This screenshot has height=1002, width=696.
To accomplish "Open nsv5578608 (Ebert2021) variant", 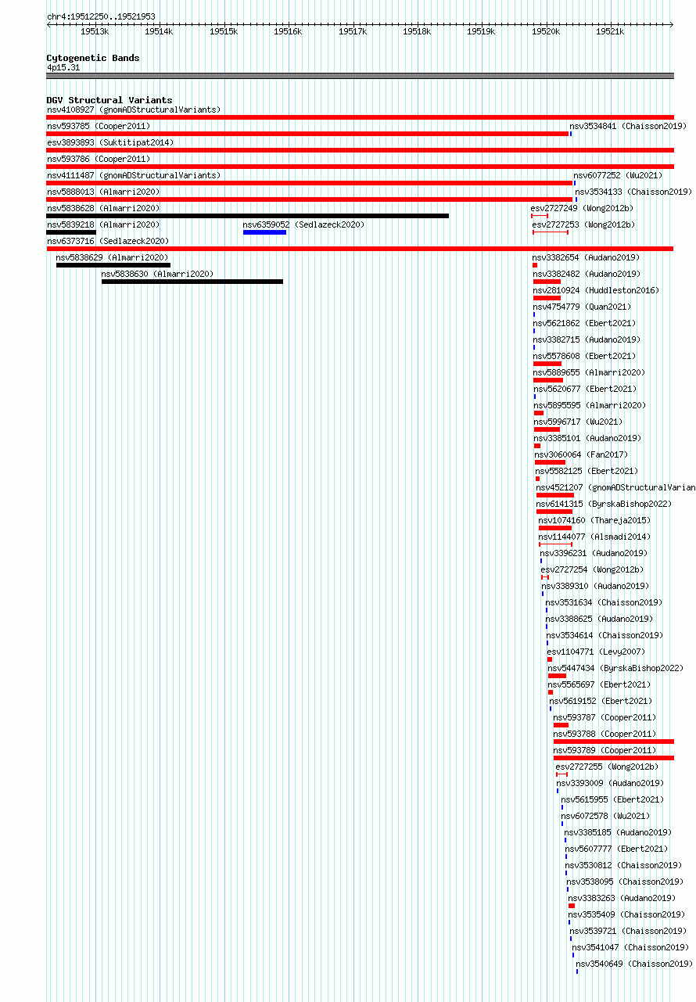I will coord(585,356).
